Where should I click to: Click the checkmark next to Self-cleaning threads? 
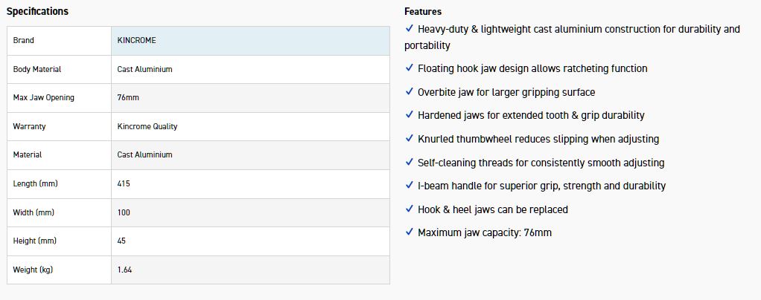[409, 162]
